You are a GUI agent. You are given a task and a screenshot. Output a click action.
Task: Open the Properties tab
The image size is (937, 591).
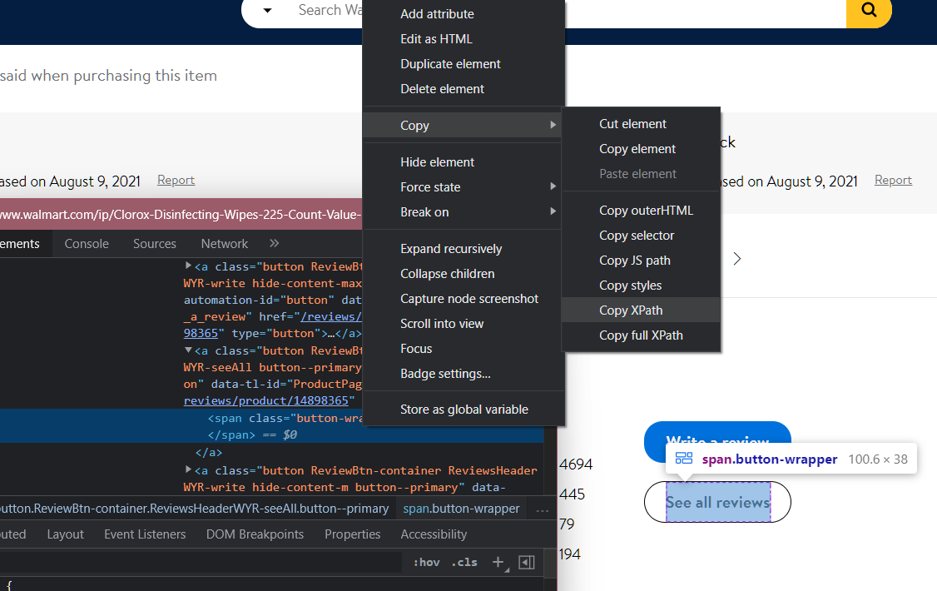pos(352,534)
